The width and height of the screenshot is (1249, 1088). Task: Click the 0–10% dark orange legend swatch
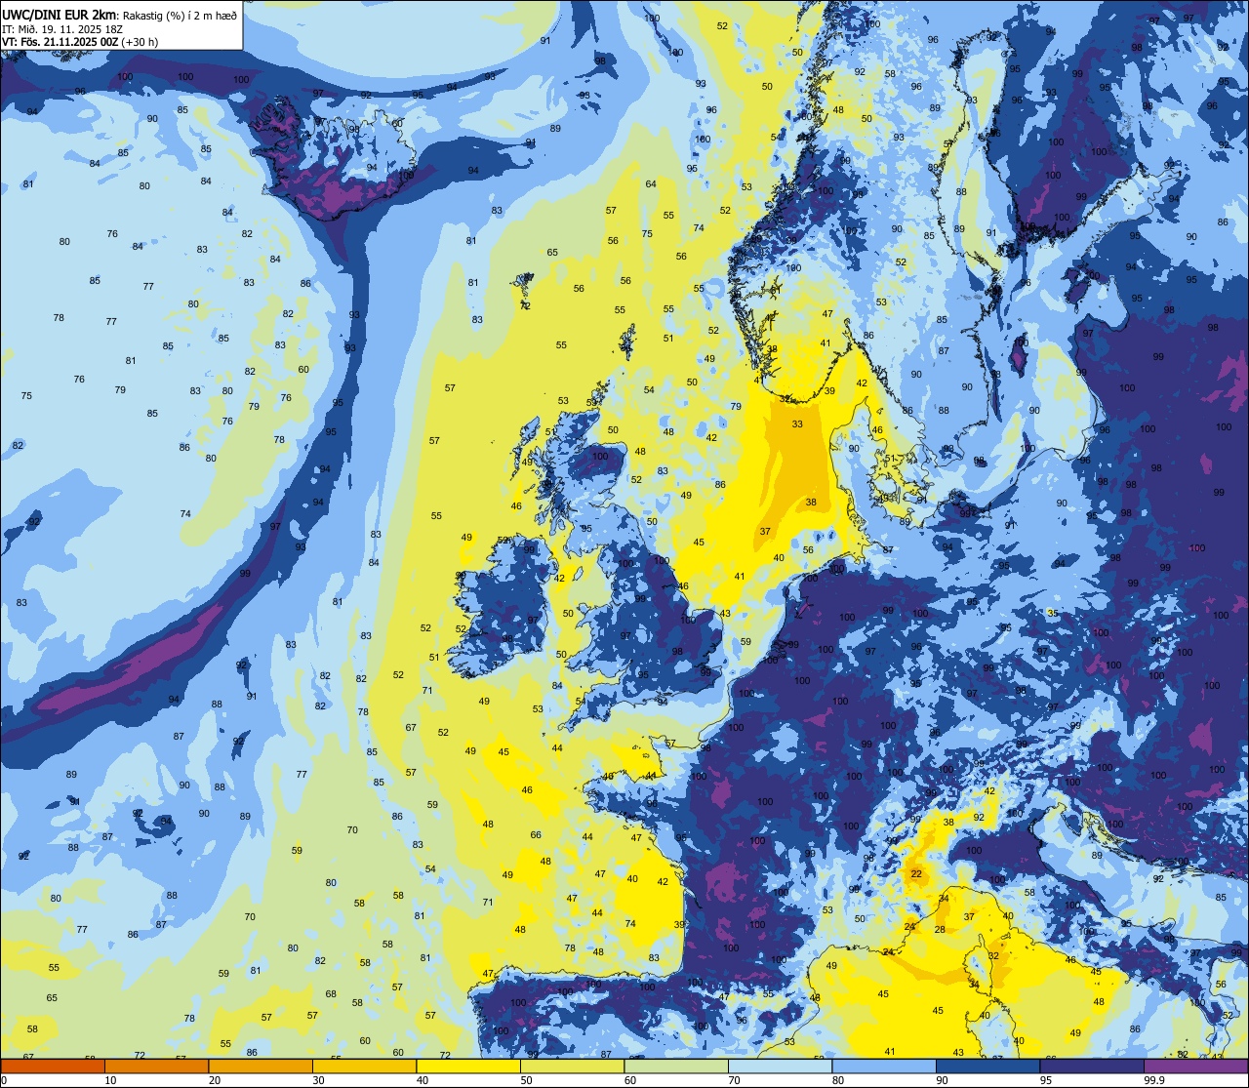point(52,1067)
